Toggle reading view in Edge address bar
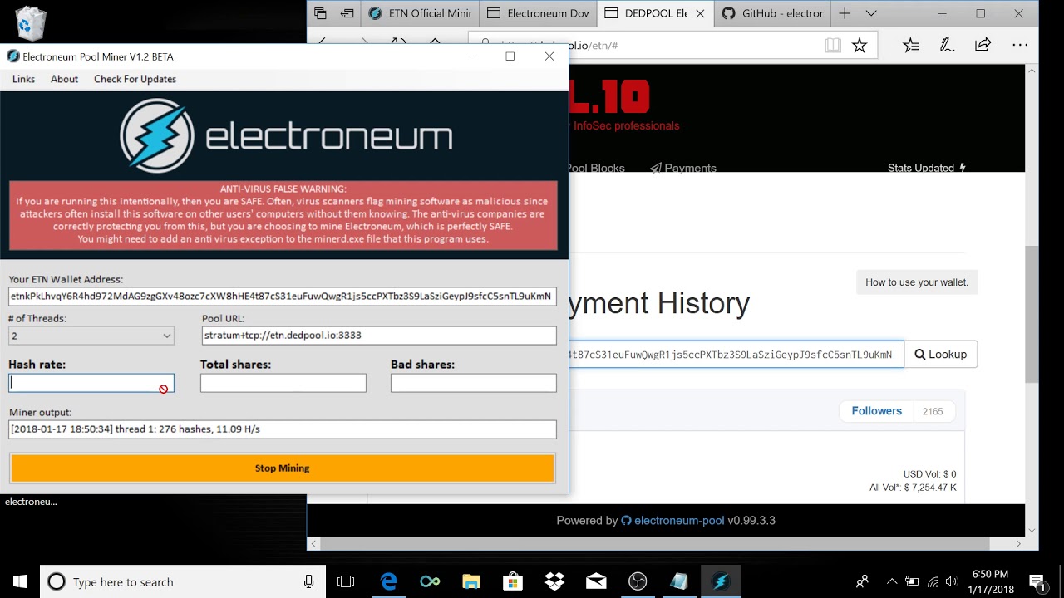 pos(833,45)
